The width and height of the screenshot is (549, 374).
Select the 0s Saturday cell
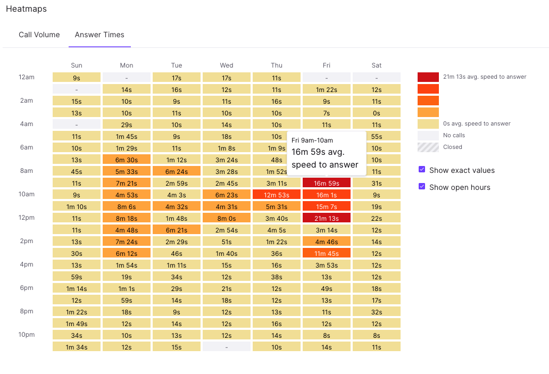(377, 112)
